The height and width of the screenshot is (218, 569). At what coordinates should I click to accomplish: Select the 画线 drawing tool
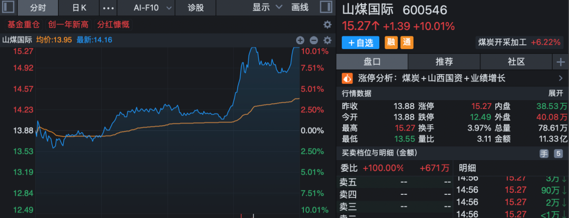point(300,7)
